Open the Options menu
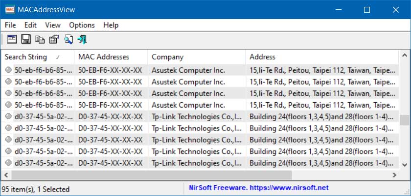This screenshot has width=411, height=196. tap(82, 25)
